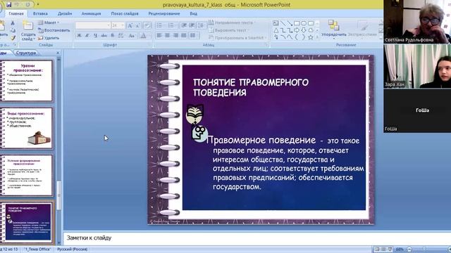Expand the shapes gallery More arrow
The height and width of the screenshot is (253, 451).
point(317,37)
